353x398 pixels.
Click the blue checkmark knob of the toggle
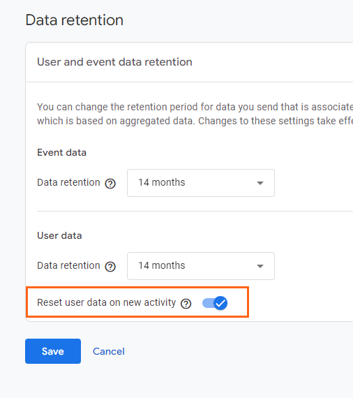(x=220, y=303)
